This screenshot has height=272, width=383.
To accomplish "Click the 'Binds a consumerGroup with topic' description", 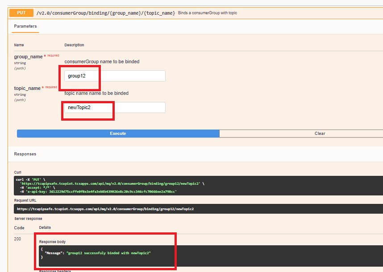I will 208,13.
